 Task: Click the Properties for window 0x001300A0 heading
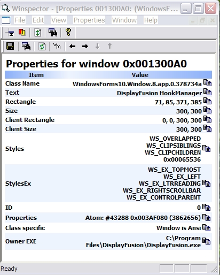(x=96, y=64)
